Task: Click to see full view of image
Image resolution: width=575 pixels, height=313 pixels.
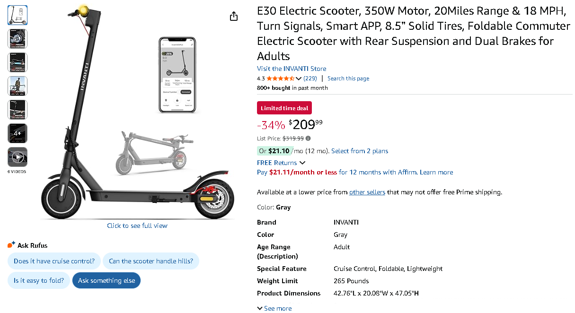Action: pyautogui.click(x=137, y=226)
